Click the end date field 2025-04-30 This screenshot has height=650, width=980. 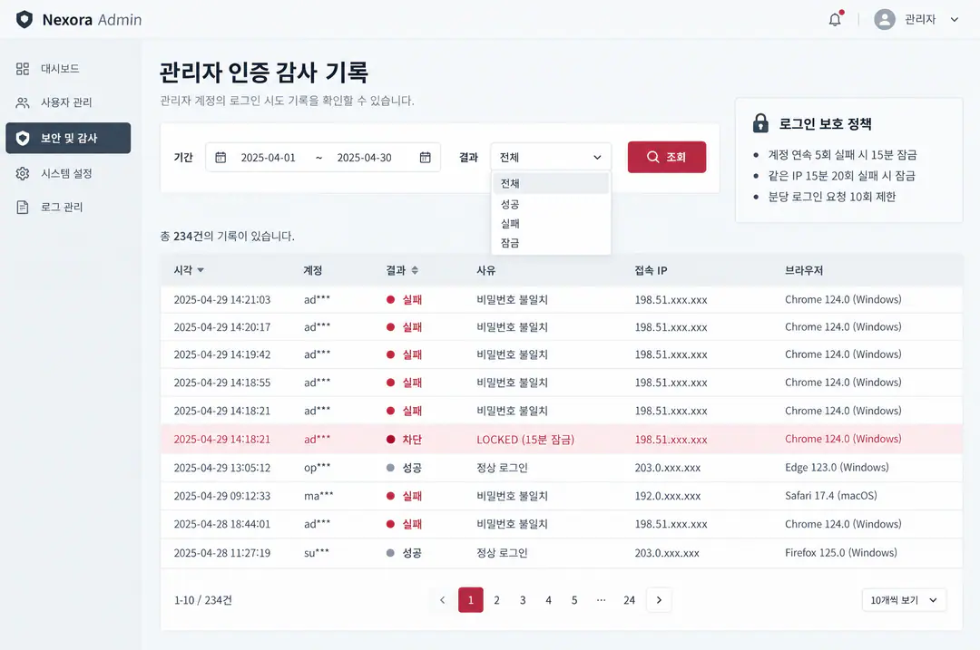[x=365, y=158]
